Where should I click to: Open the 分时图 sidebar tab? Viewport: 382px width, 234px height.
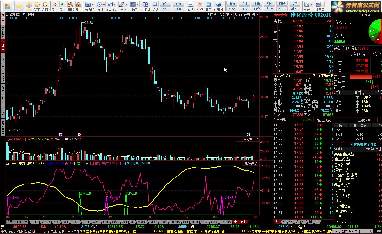[x=3, y=32]
